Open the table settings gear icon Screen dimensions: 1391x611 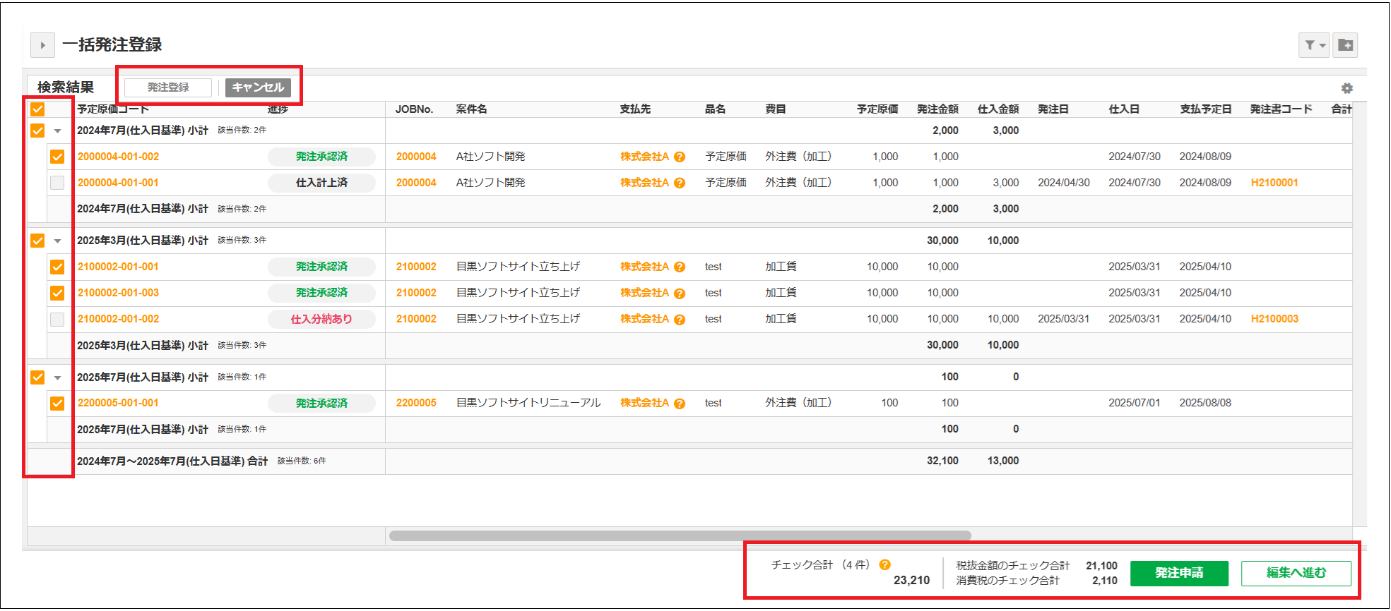[x=1347, y=88]
